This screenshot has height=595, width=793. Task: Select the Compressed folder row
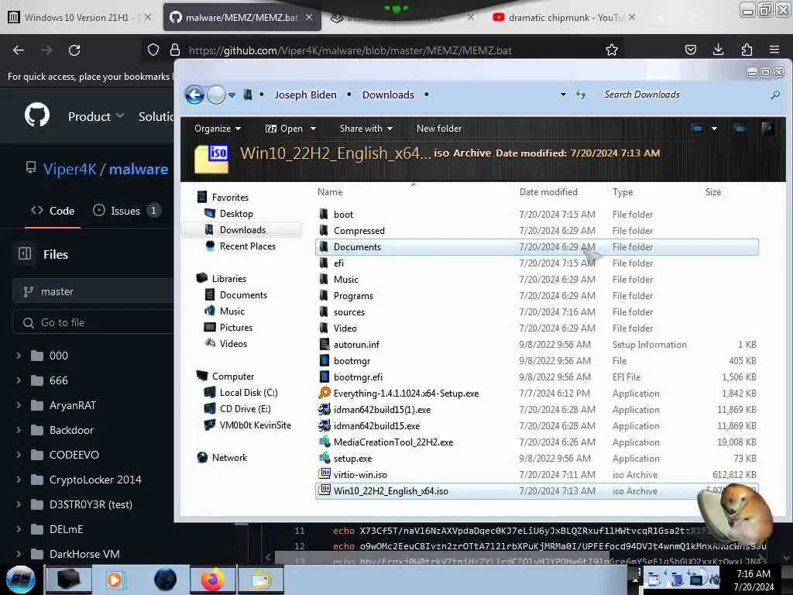coord(537,231)
